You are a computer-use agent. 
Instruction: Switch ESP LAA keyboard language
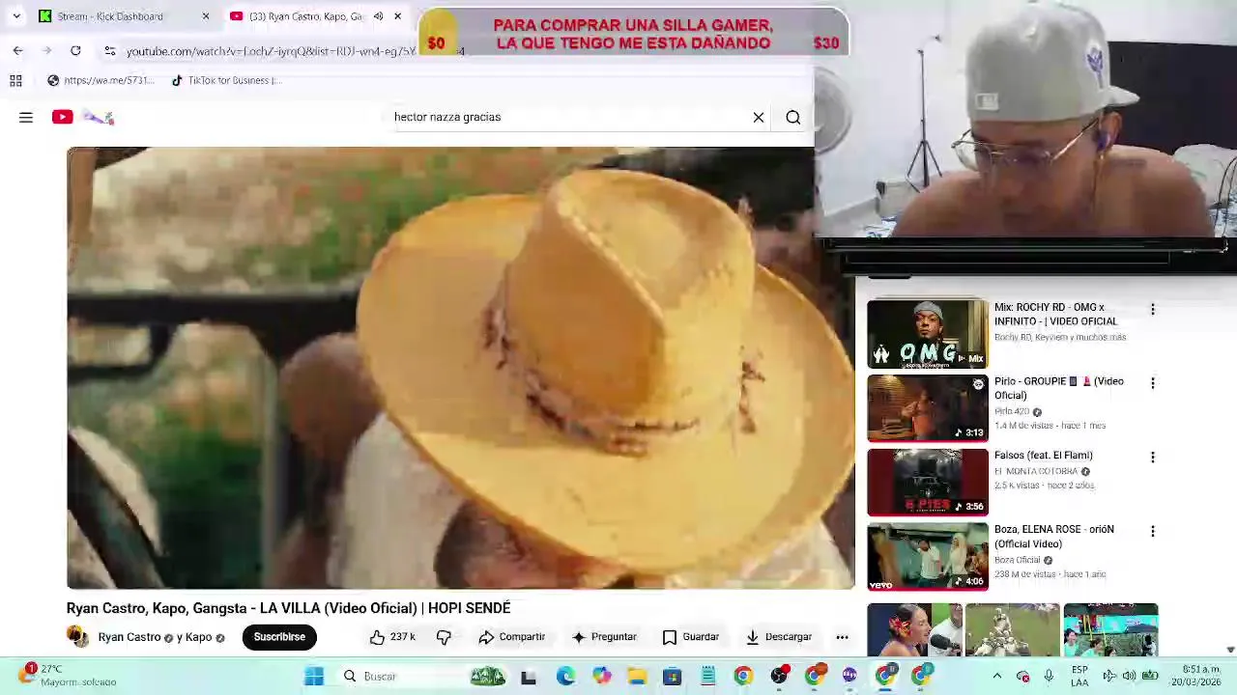1079,676
